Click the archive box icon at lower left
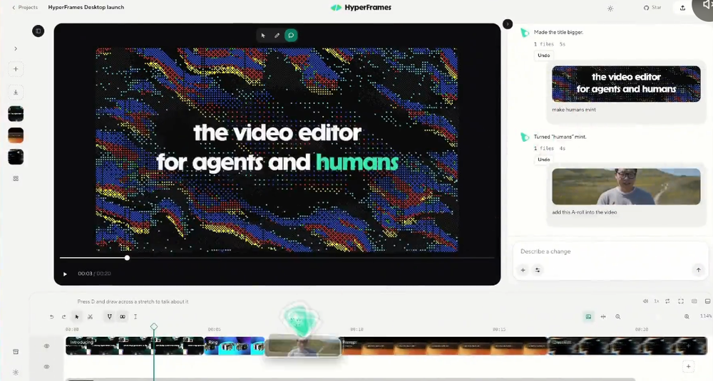Screen dimensions: 713x381 (16, 352)
